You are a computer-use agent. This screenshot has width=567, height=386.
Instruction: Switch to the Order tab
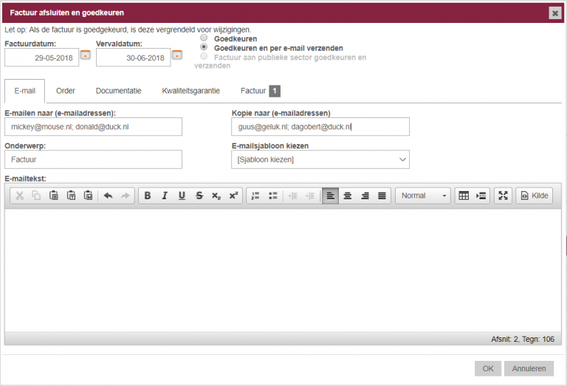click(x=66, y=91)
